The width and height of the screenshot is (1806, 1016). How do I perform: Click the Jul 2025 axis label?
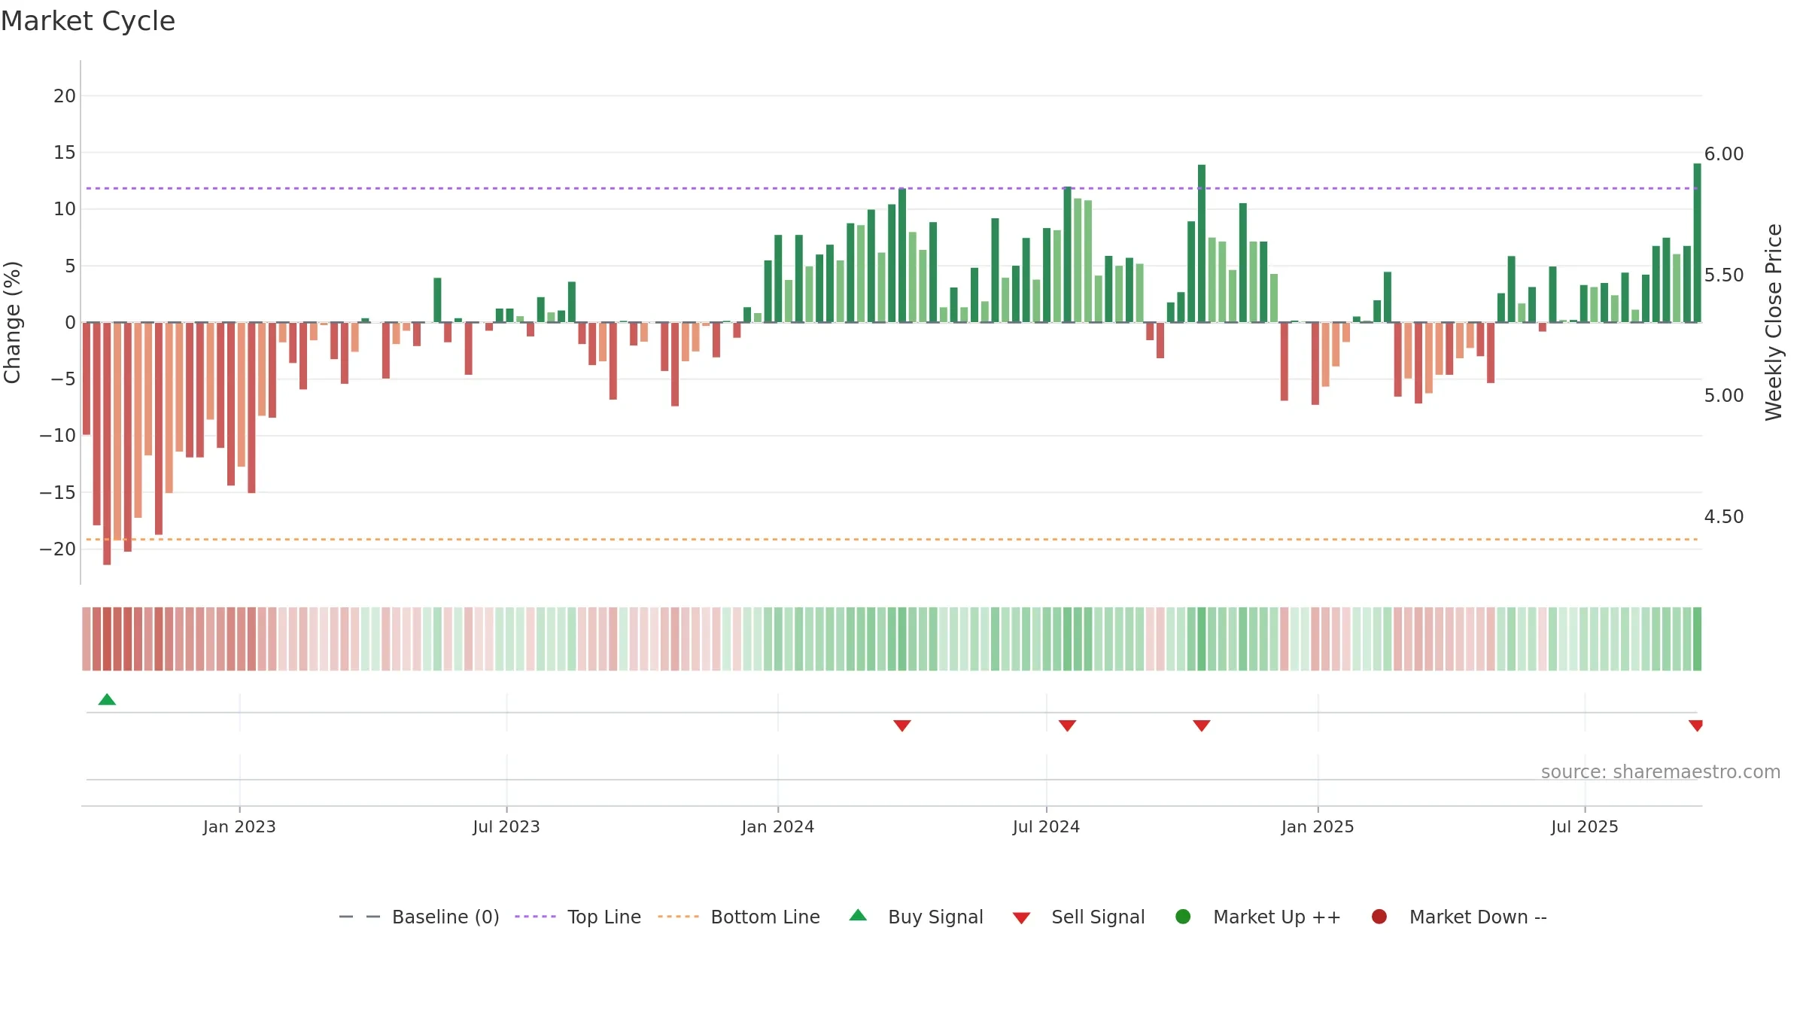[x=1585, y=826]
